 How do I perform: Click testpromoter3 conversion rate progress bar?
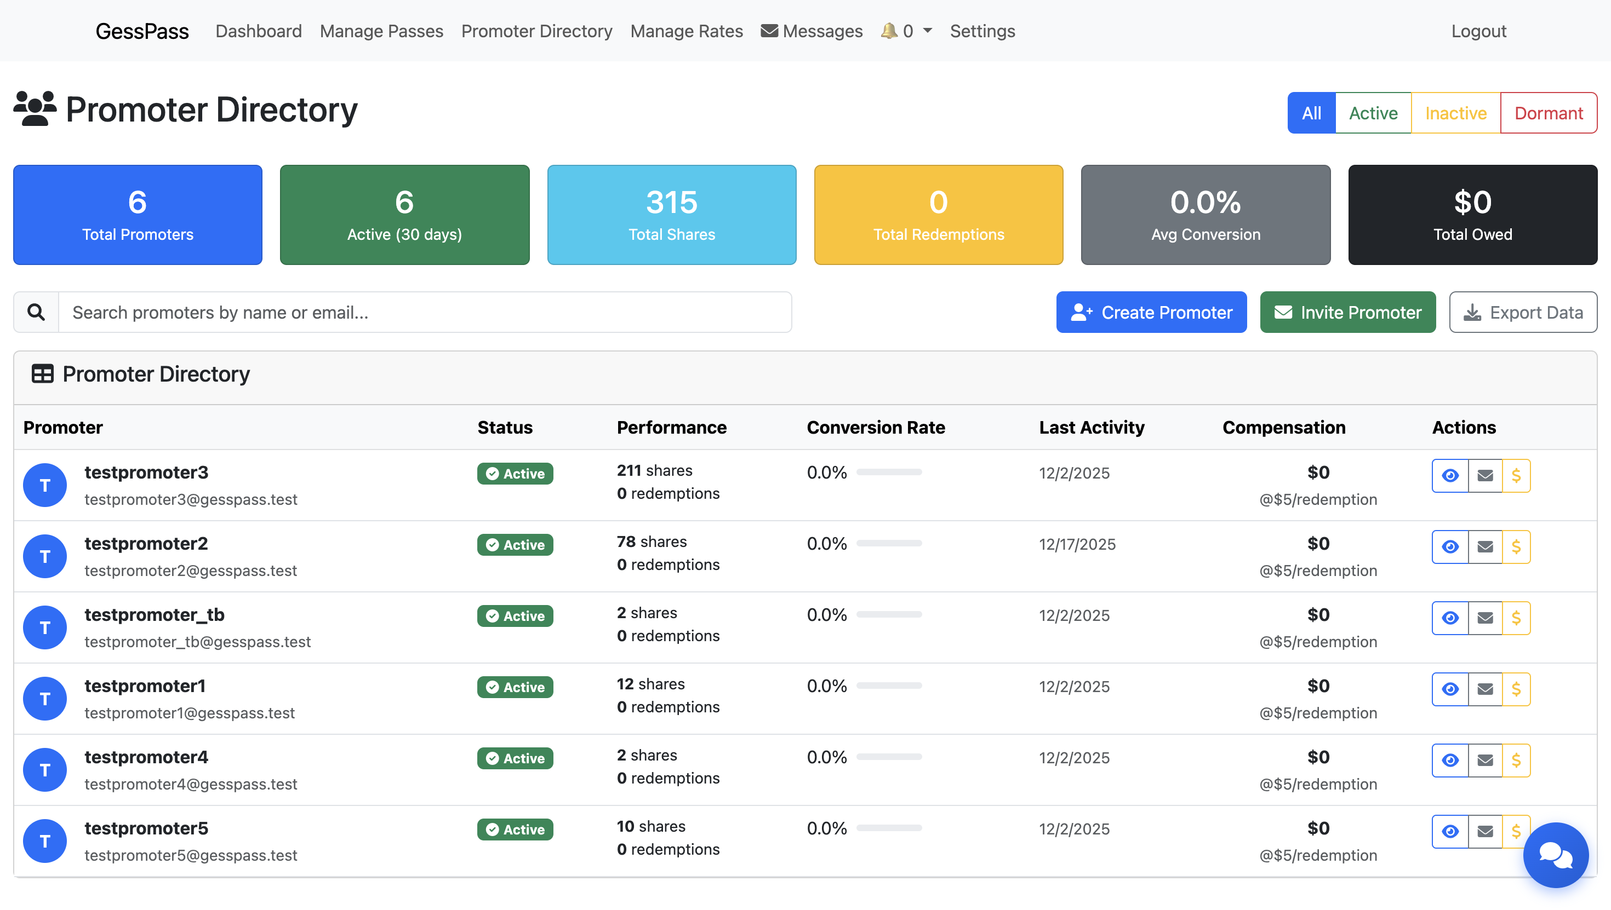coord(889,473)
